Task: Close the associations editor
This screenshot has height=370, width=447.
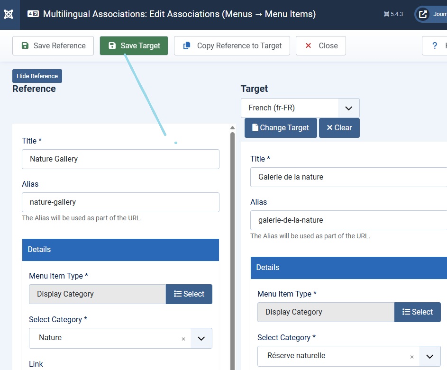Action: [321, 46]
